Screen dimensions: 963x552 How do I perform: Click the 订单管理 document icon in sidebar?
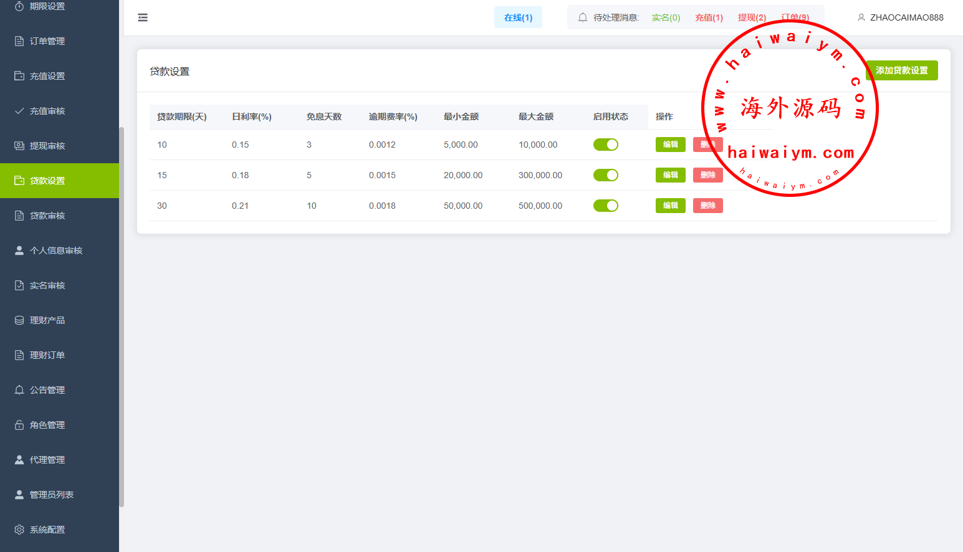click(19, 41)
